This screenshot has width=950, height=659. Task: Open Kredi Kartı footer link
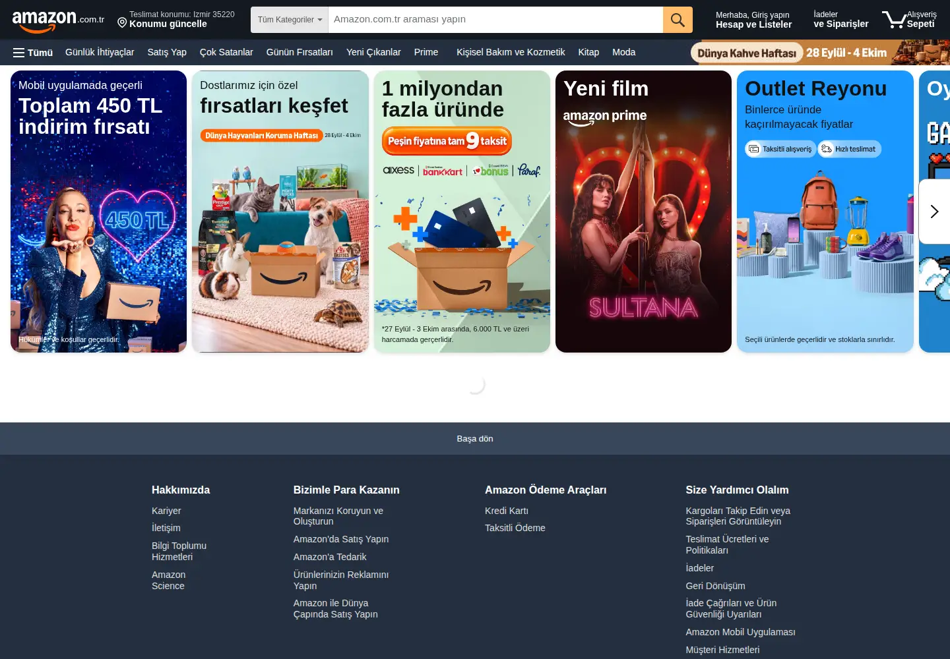pos(507,511)
